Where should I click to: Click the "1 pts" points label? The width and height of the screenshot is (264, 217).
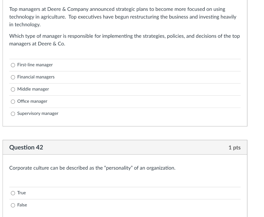(x=234, y=148)
